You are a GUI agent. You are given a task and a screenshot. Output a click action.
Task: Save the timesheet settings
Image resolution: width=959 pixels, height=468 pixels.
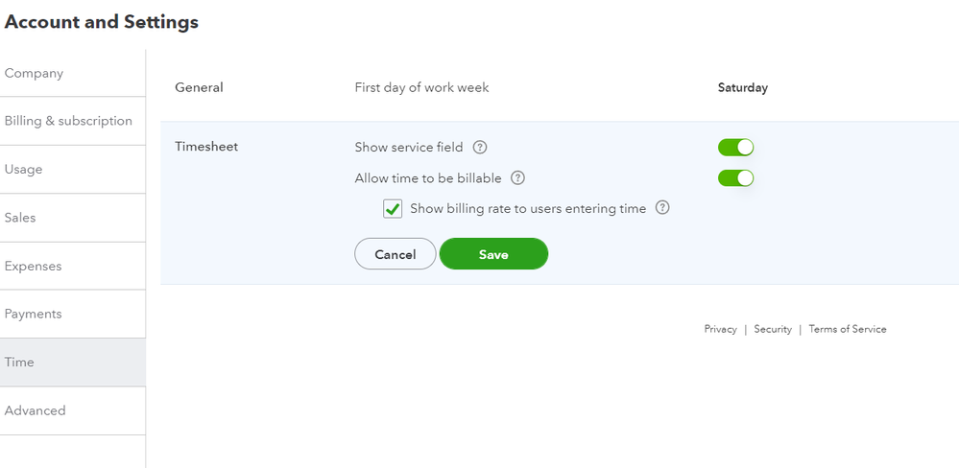[x=493, y=254]
